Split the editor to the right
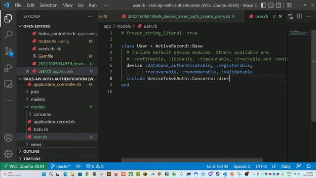 300,16
